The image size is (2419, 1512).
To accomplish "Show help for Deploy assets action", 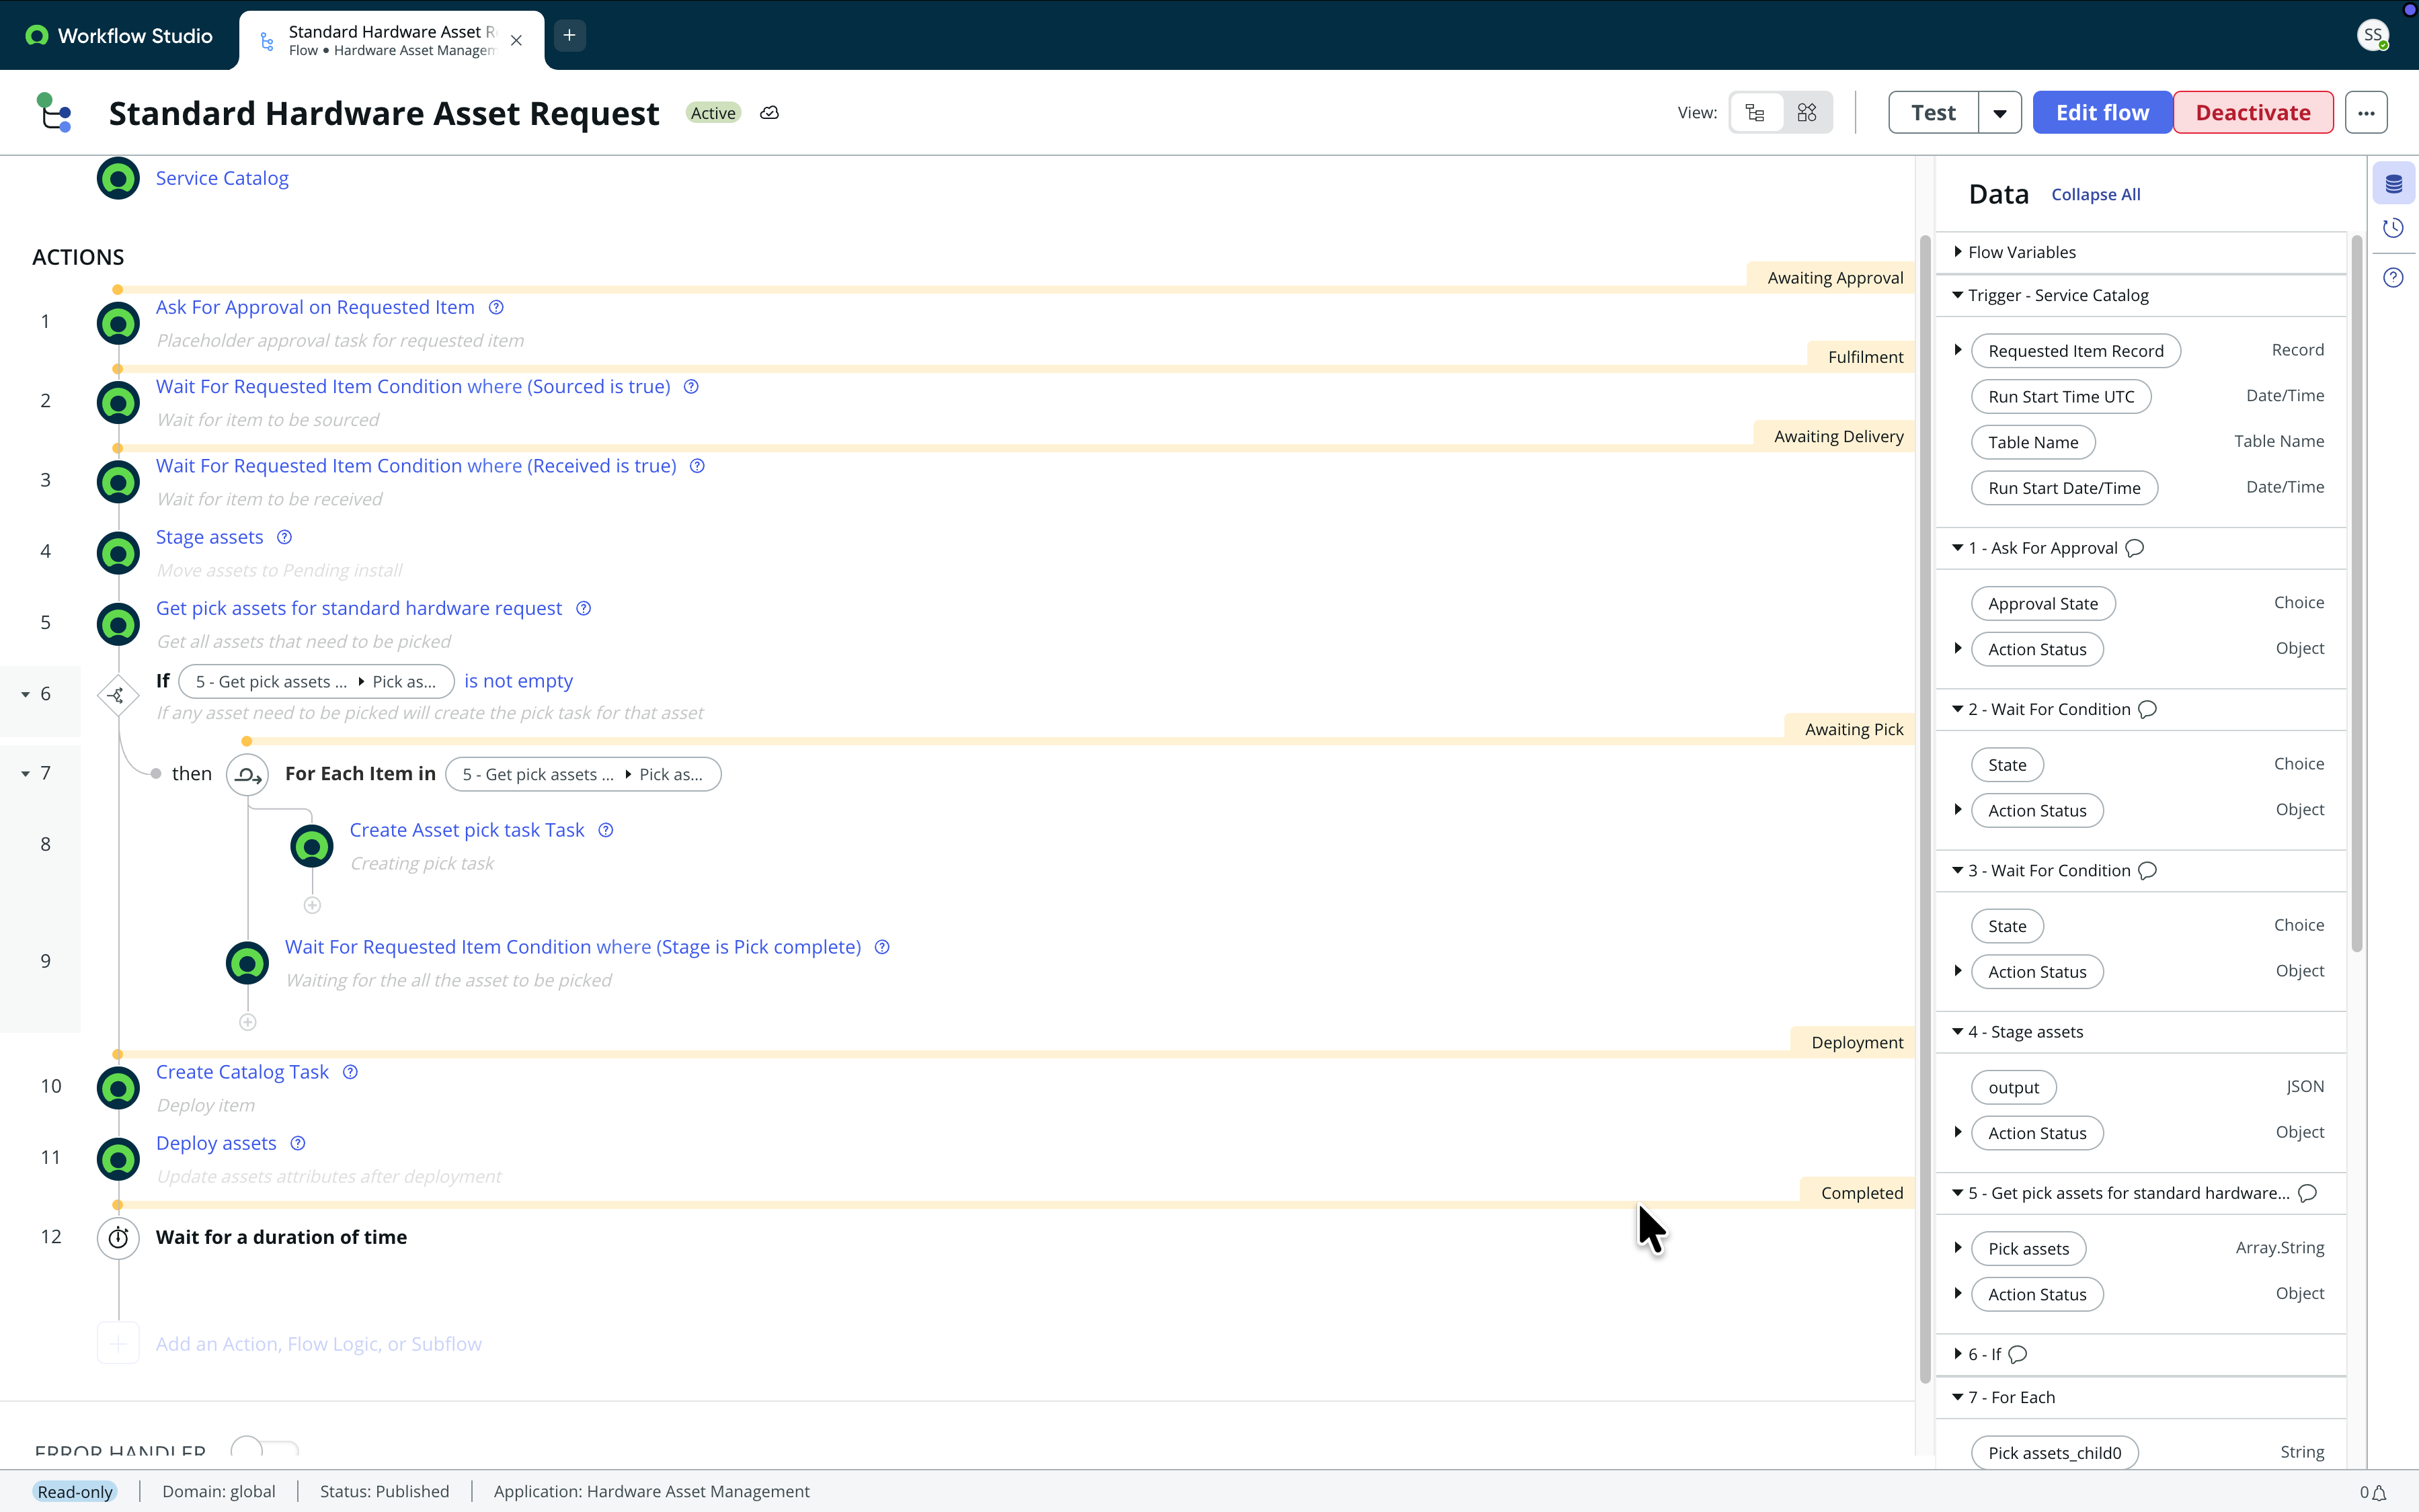I will [297, 1143].
